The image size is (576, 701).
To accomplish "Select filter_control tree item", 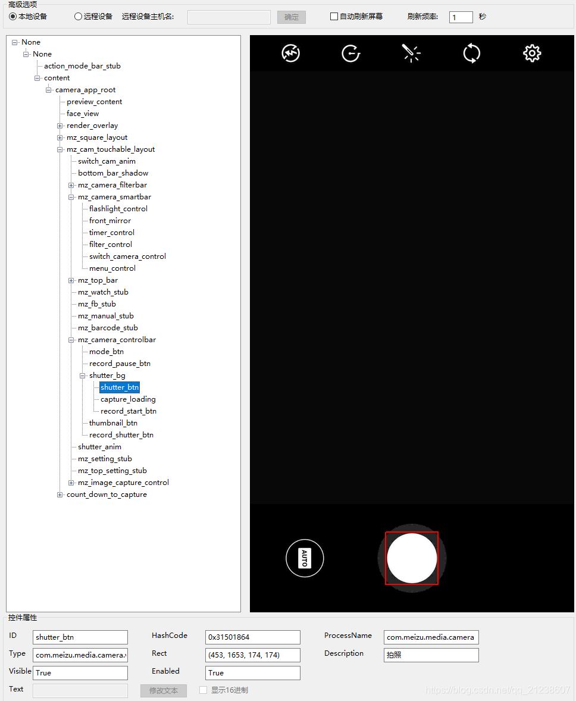I will [x=111, y=245].
